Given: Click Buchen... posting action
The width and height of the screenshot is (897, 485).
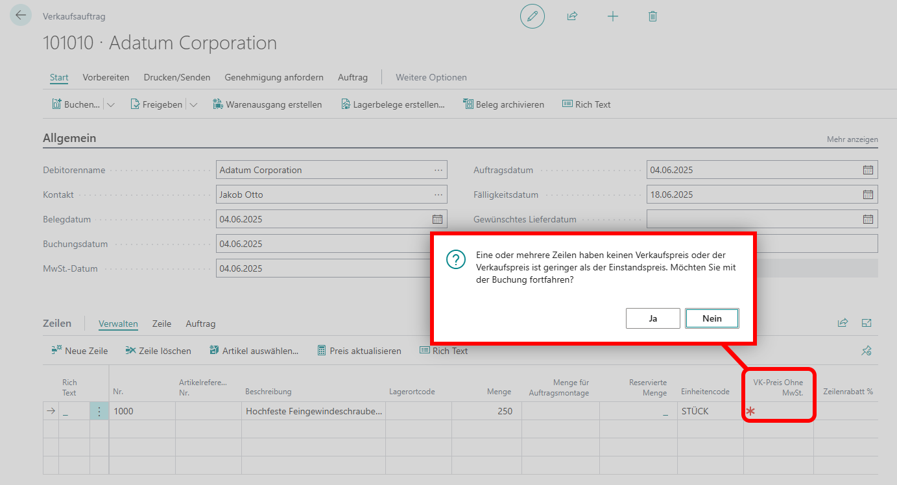Looking at the screenshot, I should [76, 104].
